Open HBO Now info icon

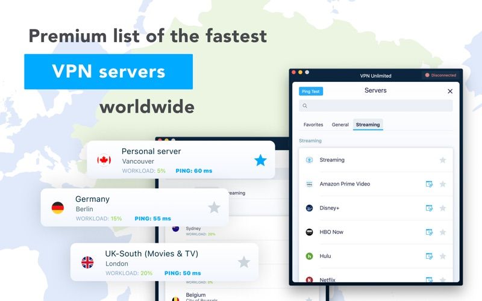click(429, 232)
